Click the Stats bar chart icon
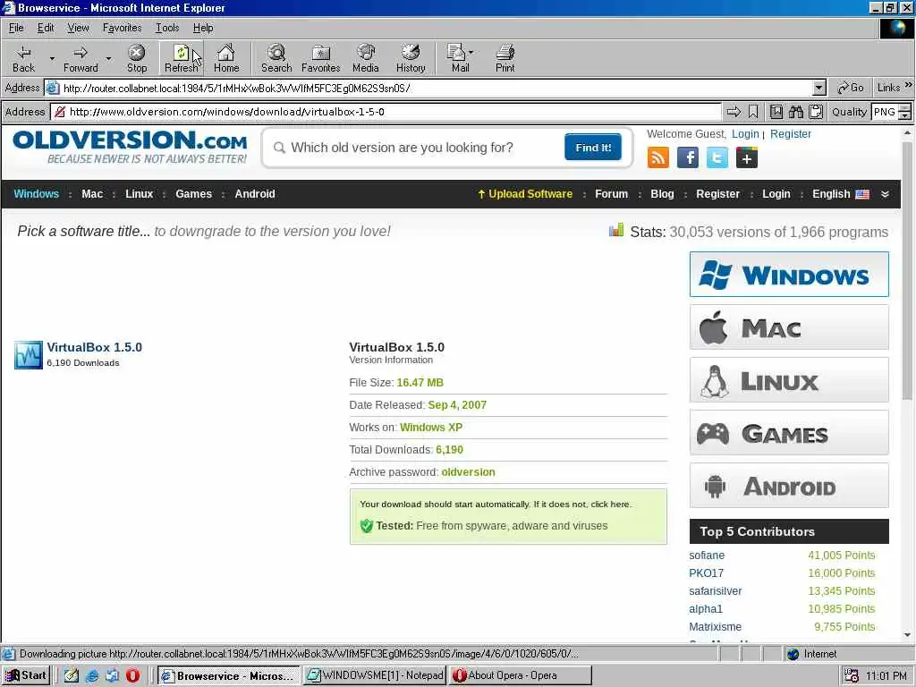This screenshot has width=916, height=687. [615, 230]
